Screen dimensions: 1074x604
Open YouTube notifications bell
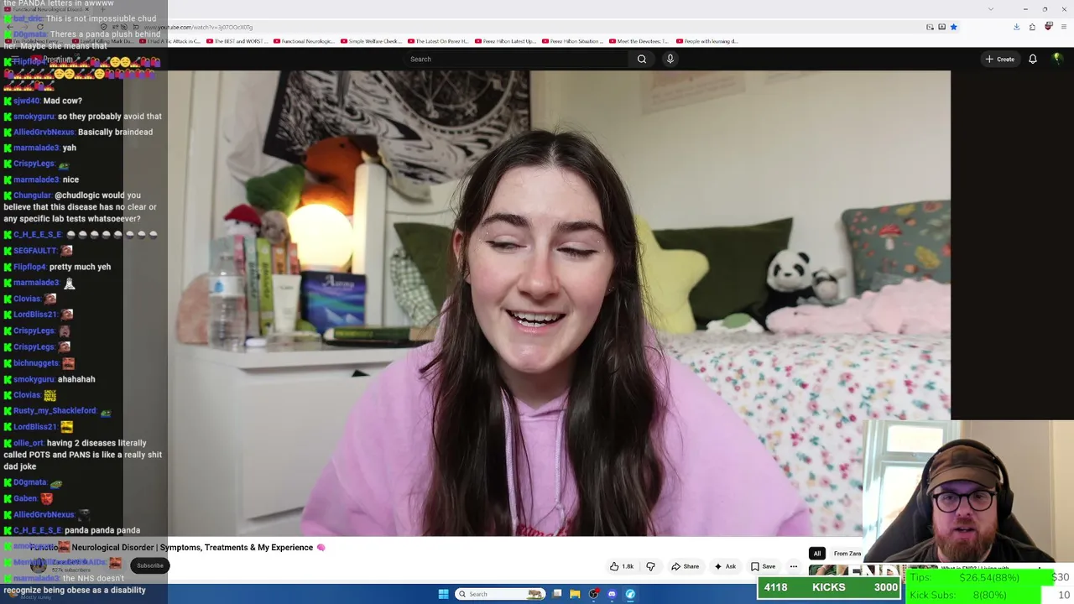pos(1033,59)
